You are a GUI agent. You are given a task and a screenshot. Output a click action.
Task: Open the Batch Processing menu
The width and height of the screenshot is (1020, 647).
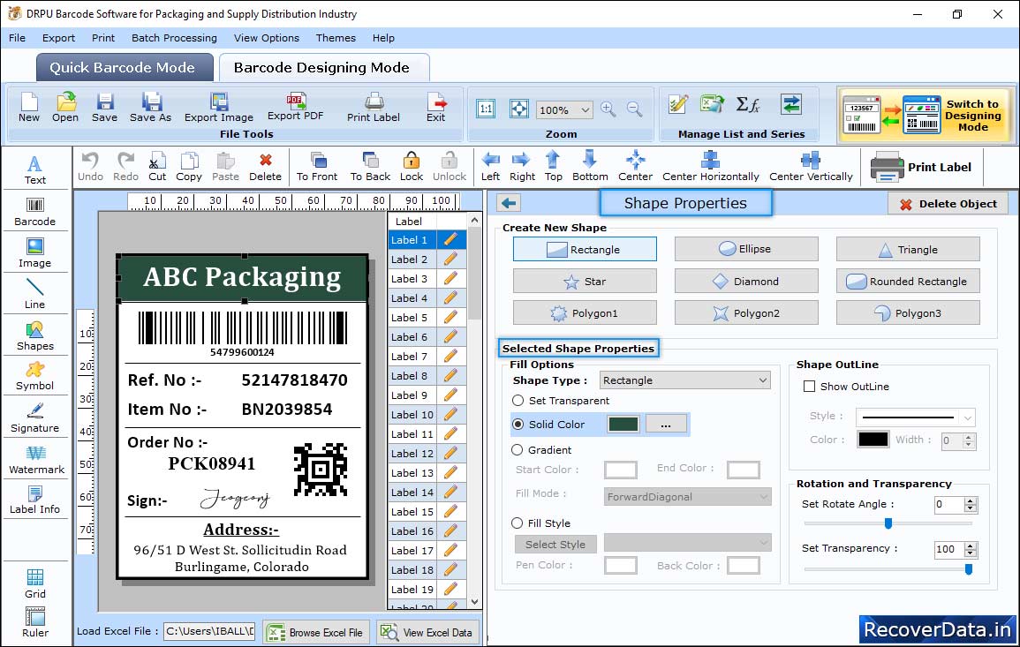[x=174, y=38]
